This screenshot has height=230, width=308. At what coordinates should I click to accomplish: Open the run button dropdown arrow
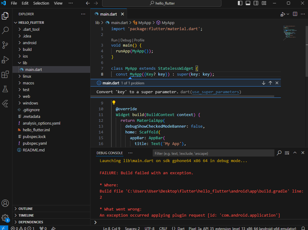[288, 14]
